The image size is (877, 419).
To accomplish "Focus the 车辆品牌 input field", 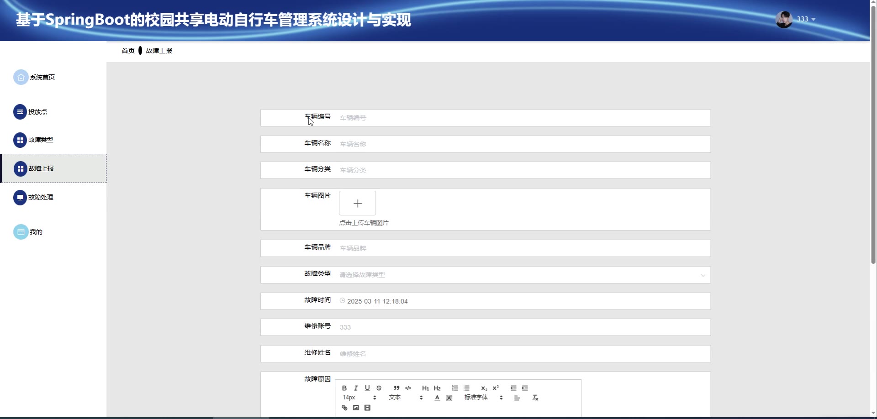I will tap(522, 248).
